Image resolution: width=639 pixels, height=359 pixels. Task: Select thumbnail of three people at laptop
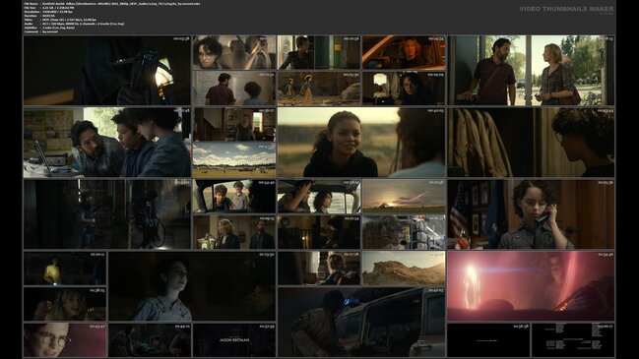tap(107, 143)
